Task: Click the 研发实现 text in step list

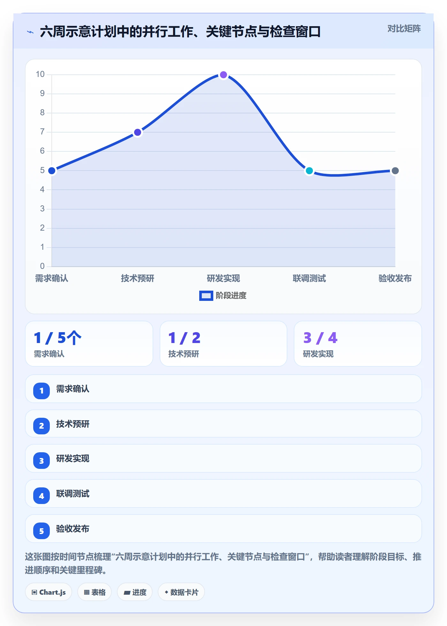Action: coord(73,459)
